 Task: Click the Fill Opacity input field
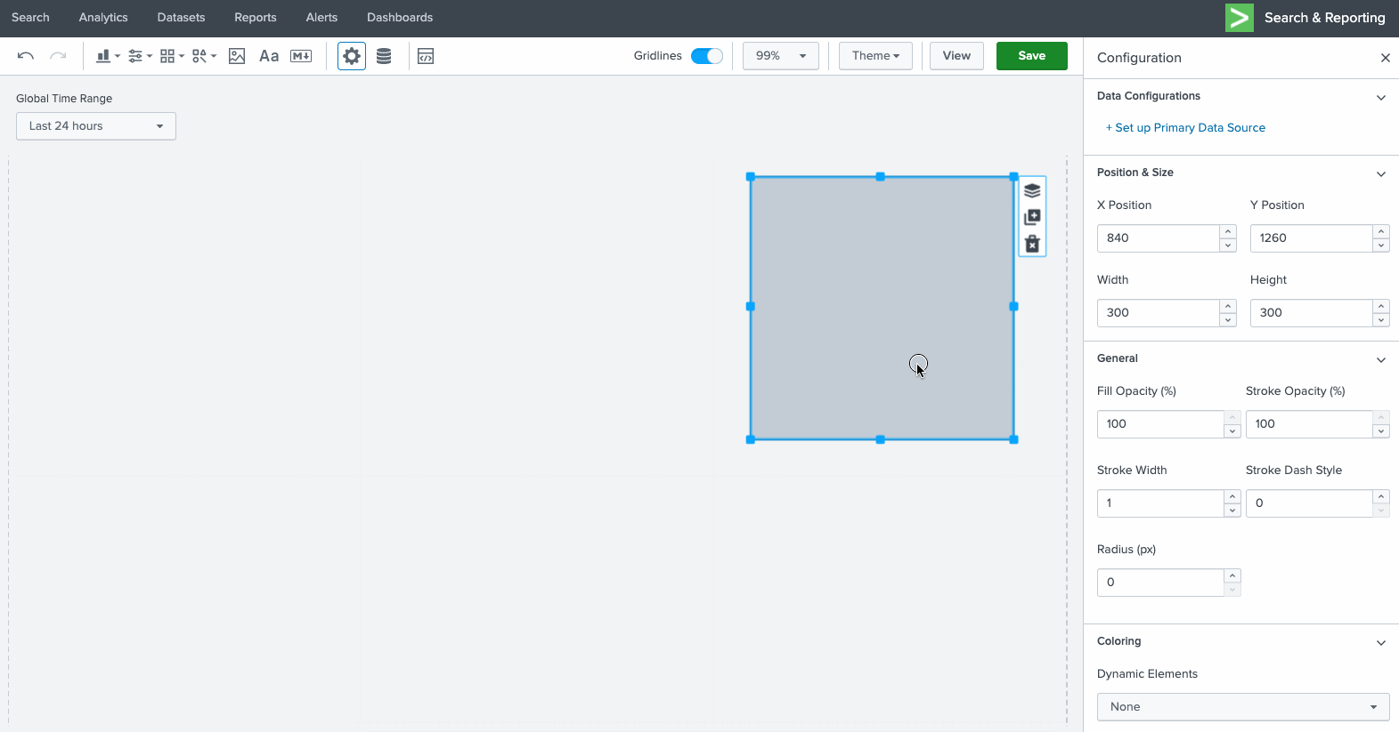[x=1160, y=424]
